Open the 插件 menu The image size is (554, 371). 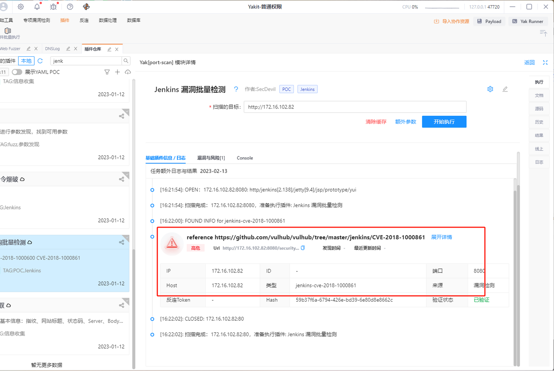65,20
